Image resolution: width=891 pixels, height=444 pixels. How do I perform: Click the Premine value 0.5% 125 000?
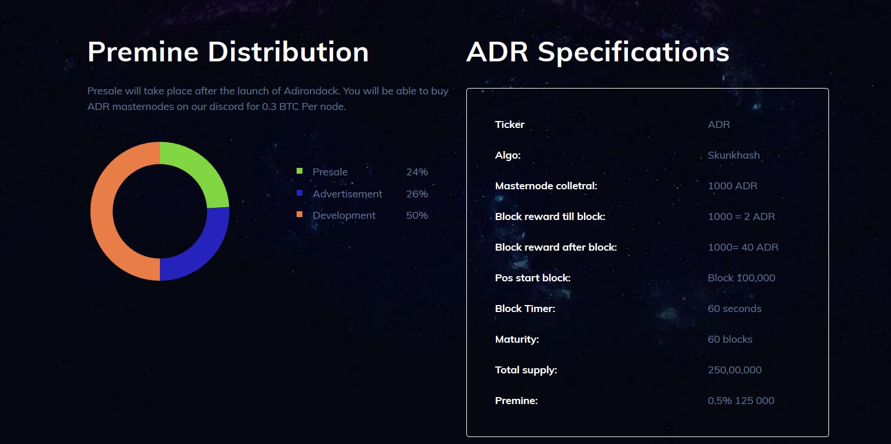click(741, 401)
